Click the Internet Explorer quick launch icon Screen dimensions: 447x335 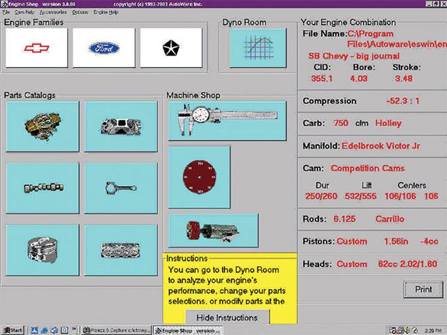(x=44, y=330)
